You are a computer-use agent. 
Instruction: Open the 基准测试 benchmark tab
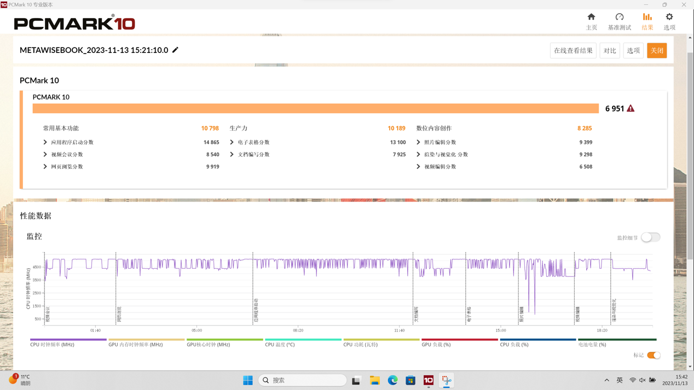620,21
